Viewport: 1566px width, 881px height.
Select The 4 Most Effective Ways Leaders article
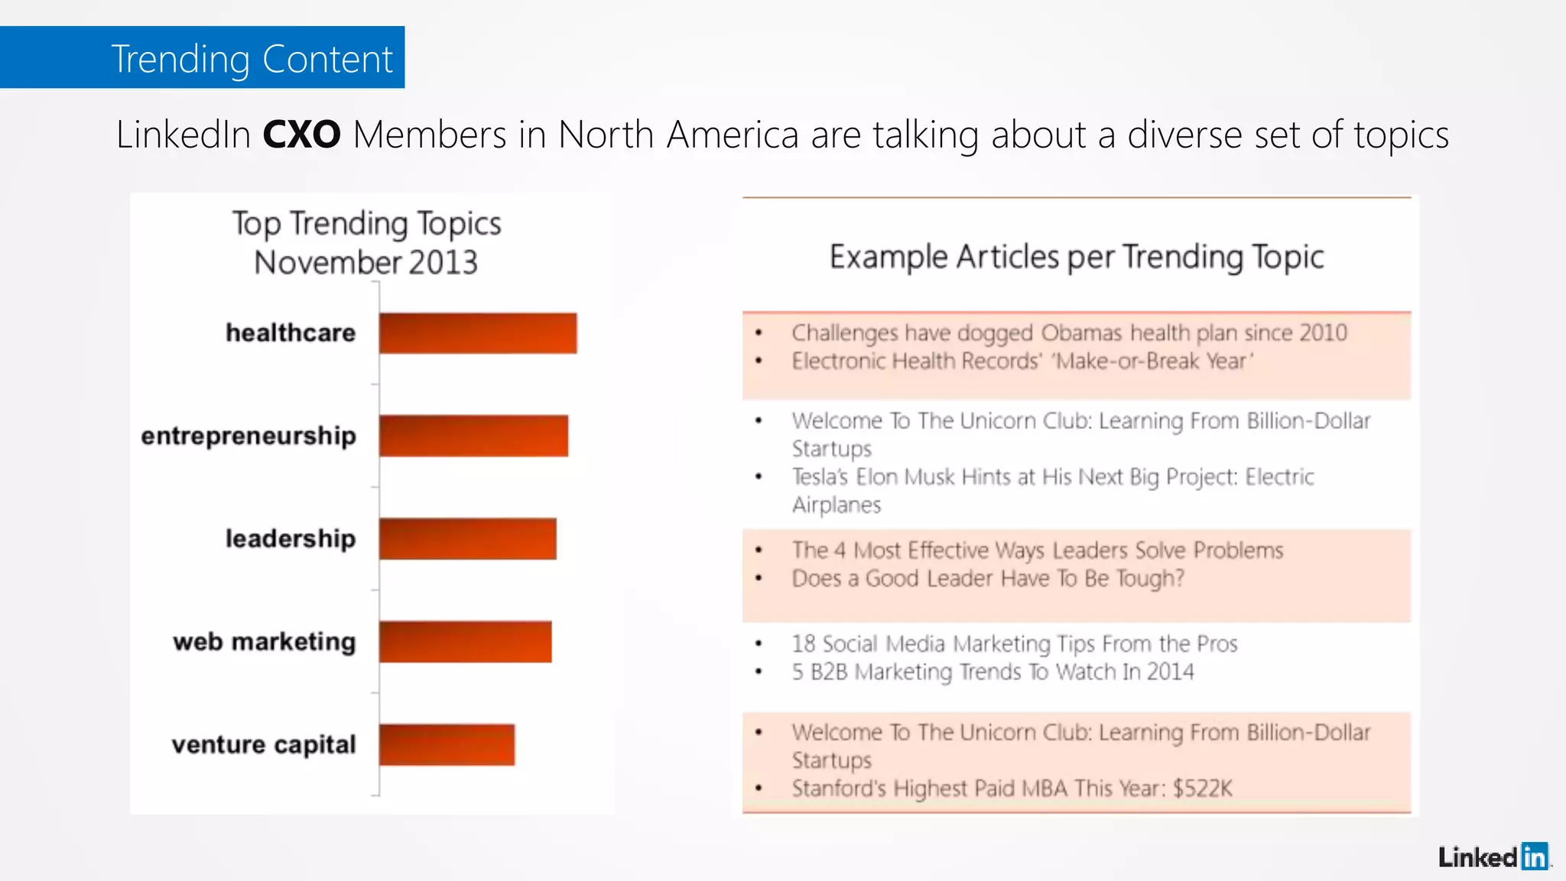coord(1038,550)
